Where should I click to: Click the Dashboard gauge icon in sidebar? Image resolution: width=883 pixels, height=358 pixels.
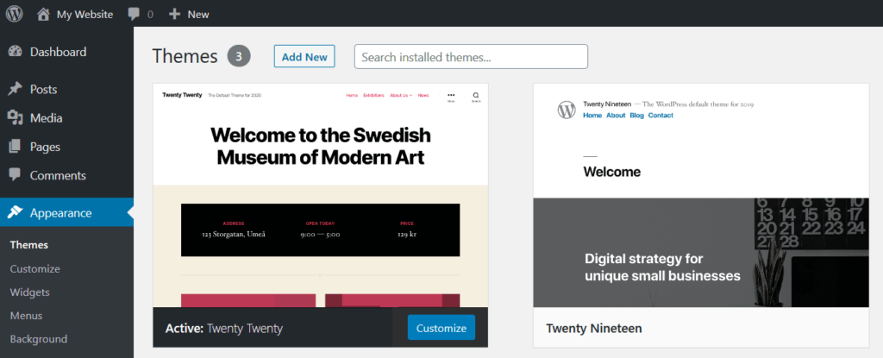16,52
